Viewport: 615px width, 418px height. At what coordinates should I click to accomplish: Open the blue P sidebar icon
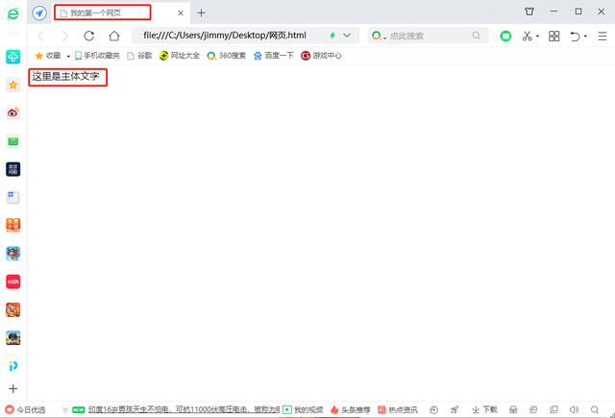pos(12,366)
